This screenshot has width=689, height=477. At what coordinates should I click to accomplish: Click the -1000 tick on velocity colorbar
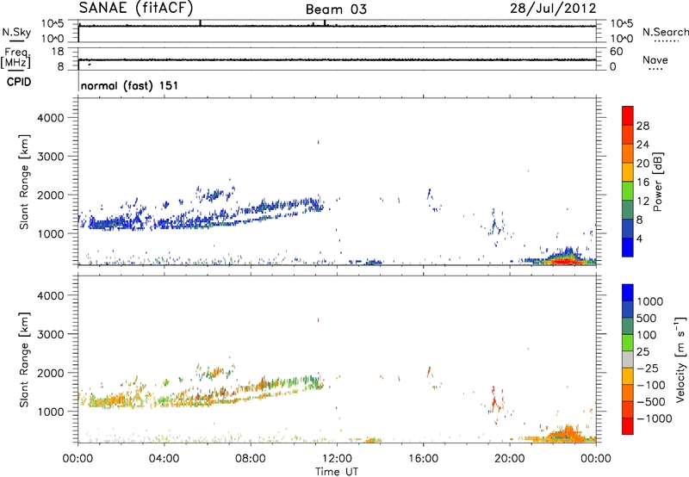[x=655, y=418]
